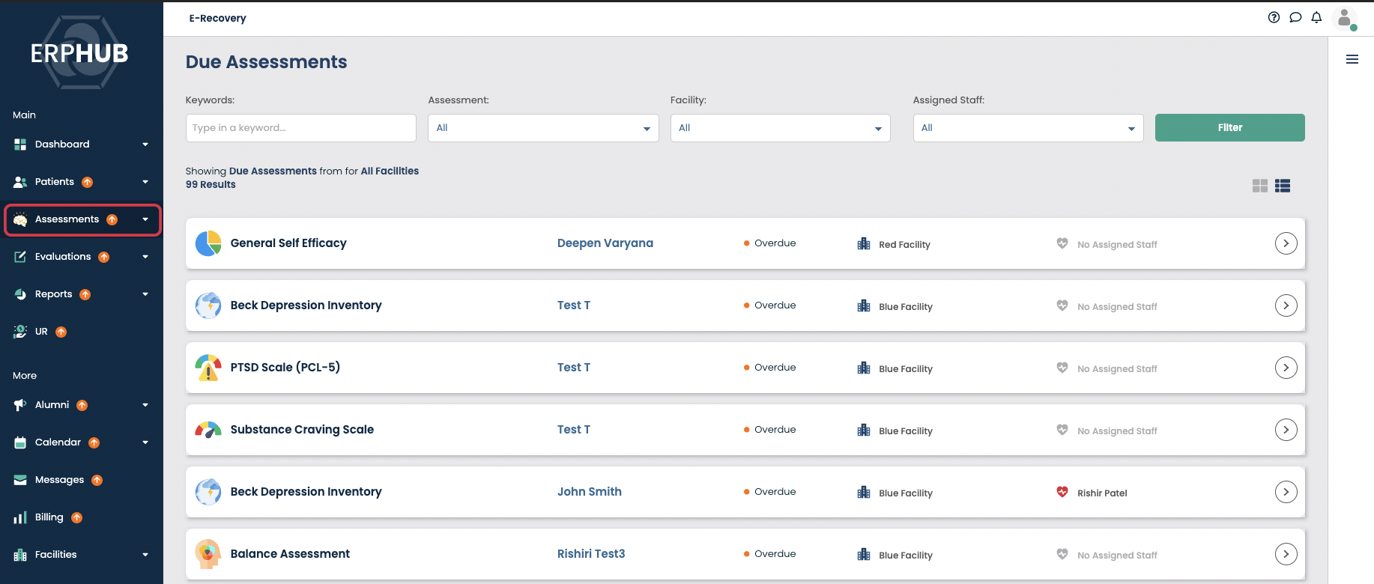
Task: Expand the Calendar sidebar submenu arrow
Action: click(x=145, y=442)
